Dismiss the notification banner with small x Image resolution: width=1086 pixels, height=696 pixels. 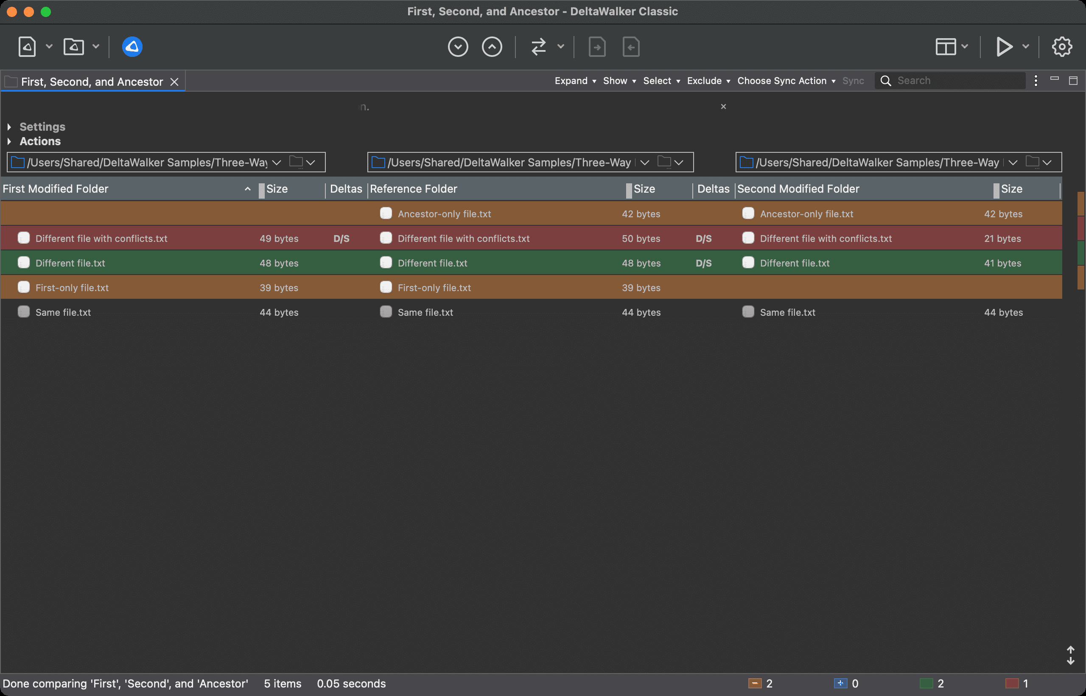click(723, 107)
